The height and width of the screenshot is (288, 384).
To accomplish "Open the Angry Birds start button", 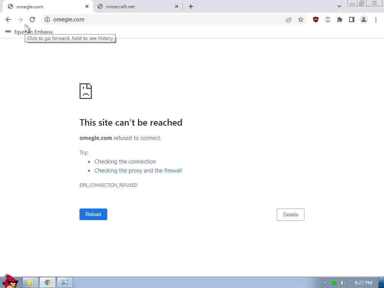I will (10, 282).
